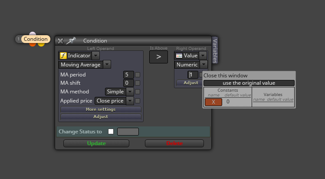Toggle the Applied price checkbox
325x179 pixels.
coord(138,101)
